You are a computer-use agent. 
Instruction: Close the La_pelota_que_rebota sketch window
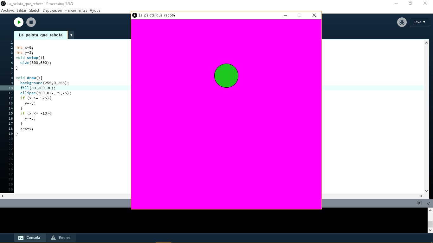pyautogui.click(x=314, y=15)
